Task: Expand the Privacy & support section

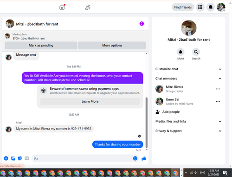Action: (188, 131)
